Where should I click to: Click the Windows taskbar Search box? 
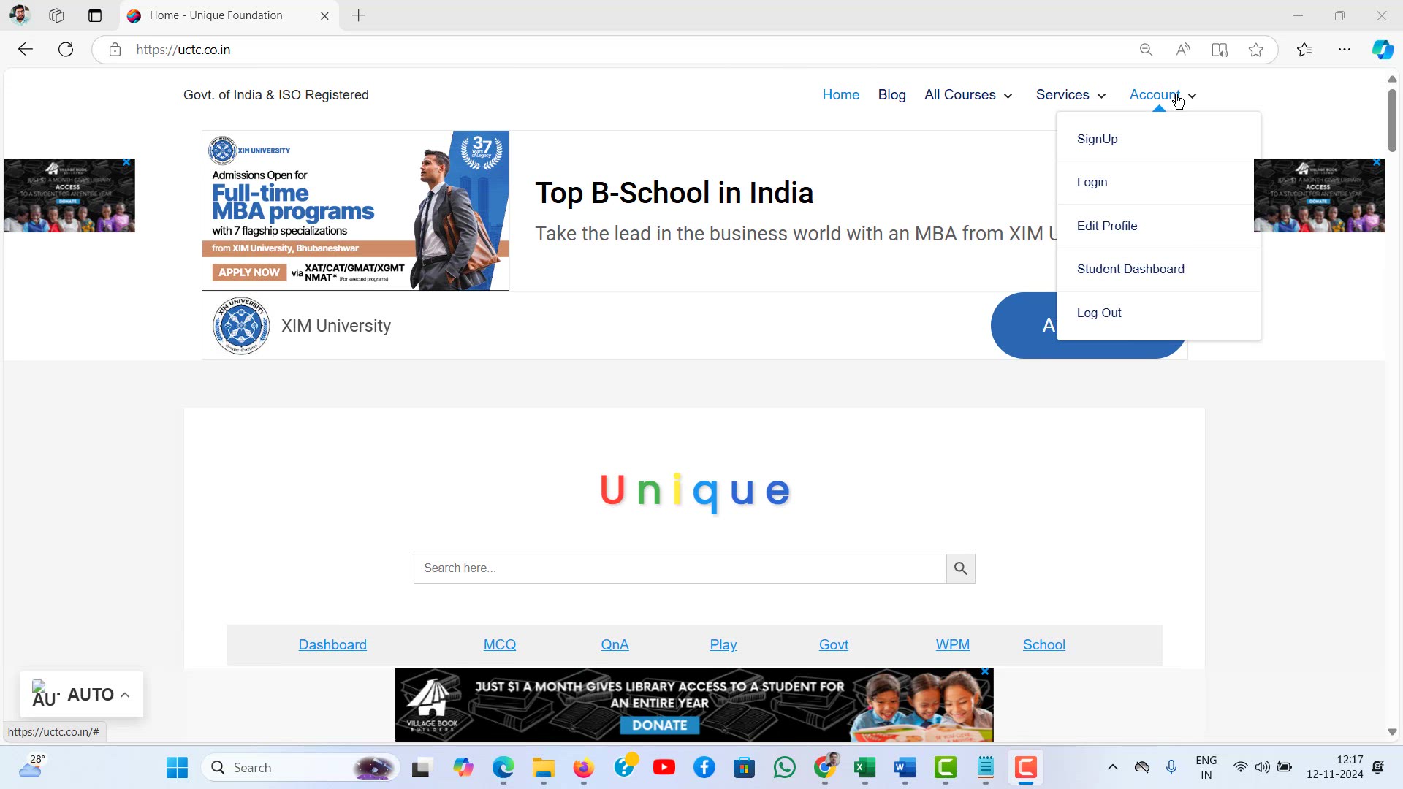[300, 768]
